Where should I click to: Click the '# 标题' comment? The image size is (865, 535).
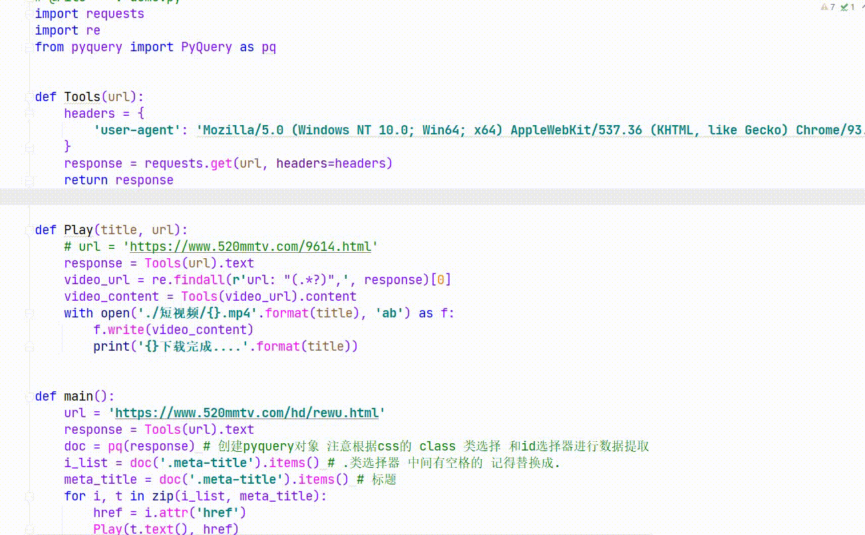[x=377, y=480]
